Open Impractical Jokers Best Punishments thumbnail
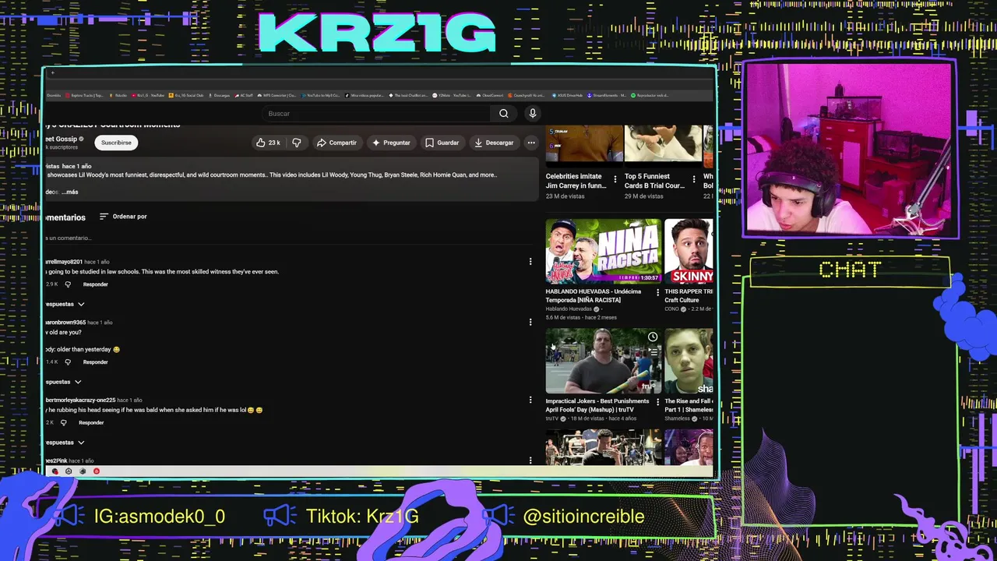 click(603, 361)
